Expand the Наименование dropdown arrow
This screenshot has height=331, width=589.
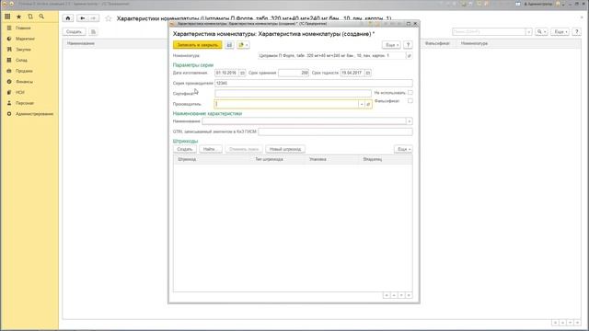click(x=409, y=121)
